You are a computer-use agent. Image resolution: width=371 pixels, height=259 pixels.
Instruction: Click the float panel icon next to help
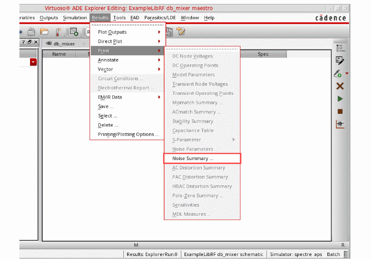coord(30,42)
